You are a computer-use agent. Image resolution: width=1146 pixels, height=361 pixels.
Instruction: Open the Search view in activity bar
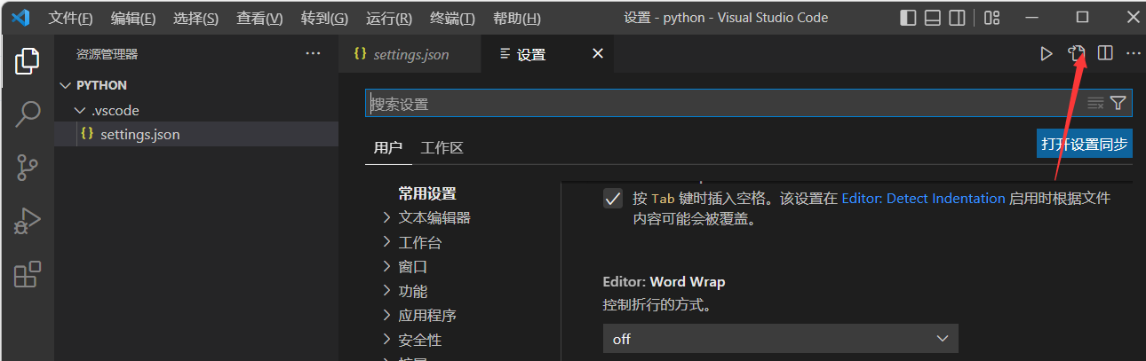[27, 114]
